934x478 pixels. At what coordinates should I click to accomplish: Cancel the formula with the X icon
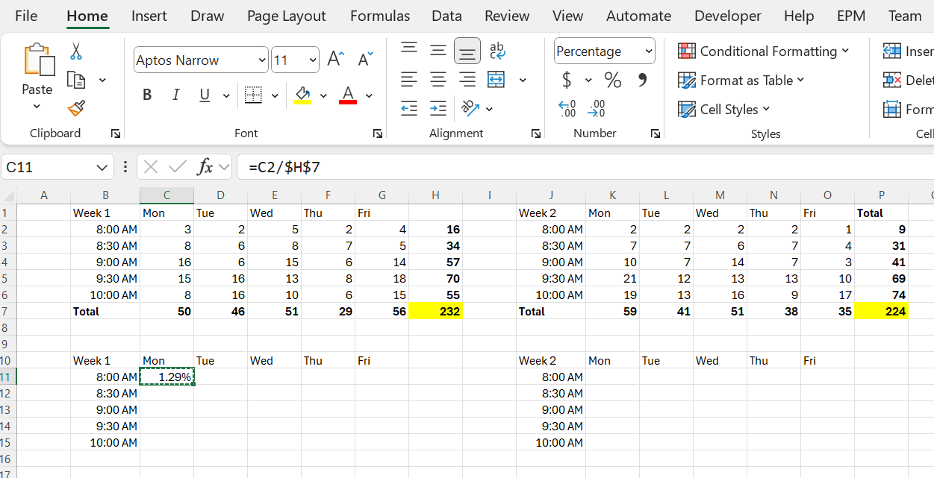point(151,167)
